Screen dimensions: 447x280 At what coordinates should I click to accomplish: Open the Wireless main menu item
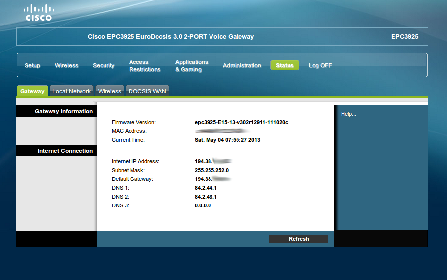click(66, 66)
